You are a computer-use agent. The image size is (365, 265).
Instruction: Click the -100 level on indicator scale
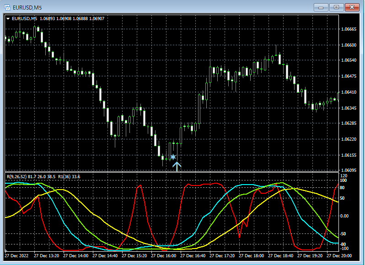coord(344,249)
